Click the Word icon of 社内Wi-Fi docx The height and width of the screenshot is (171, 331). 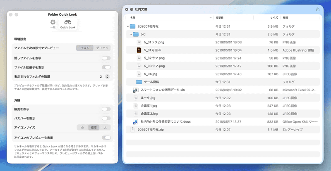[136, 122]
